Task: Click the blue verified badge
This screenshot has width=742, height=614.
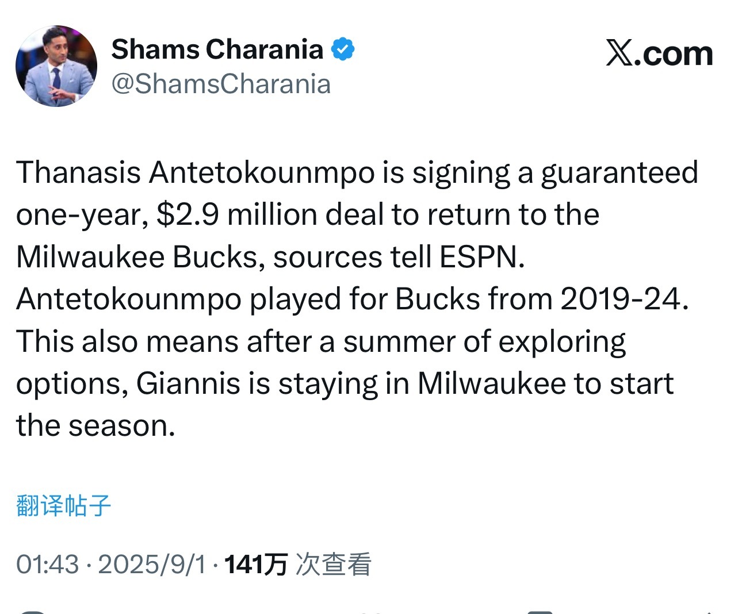Action: [x=343, y=49]
